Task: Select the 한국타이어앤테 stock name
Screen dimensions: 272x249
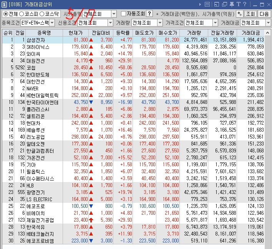Action: [42, 102]
